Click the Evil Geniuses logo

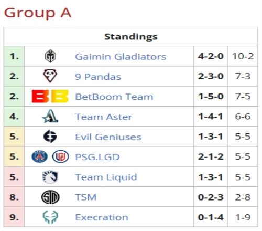pyautogui.click(x=50, y=136)
